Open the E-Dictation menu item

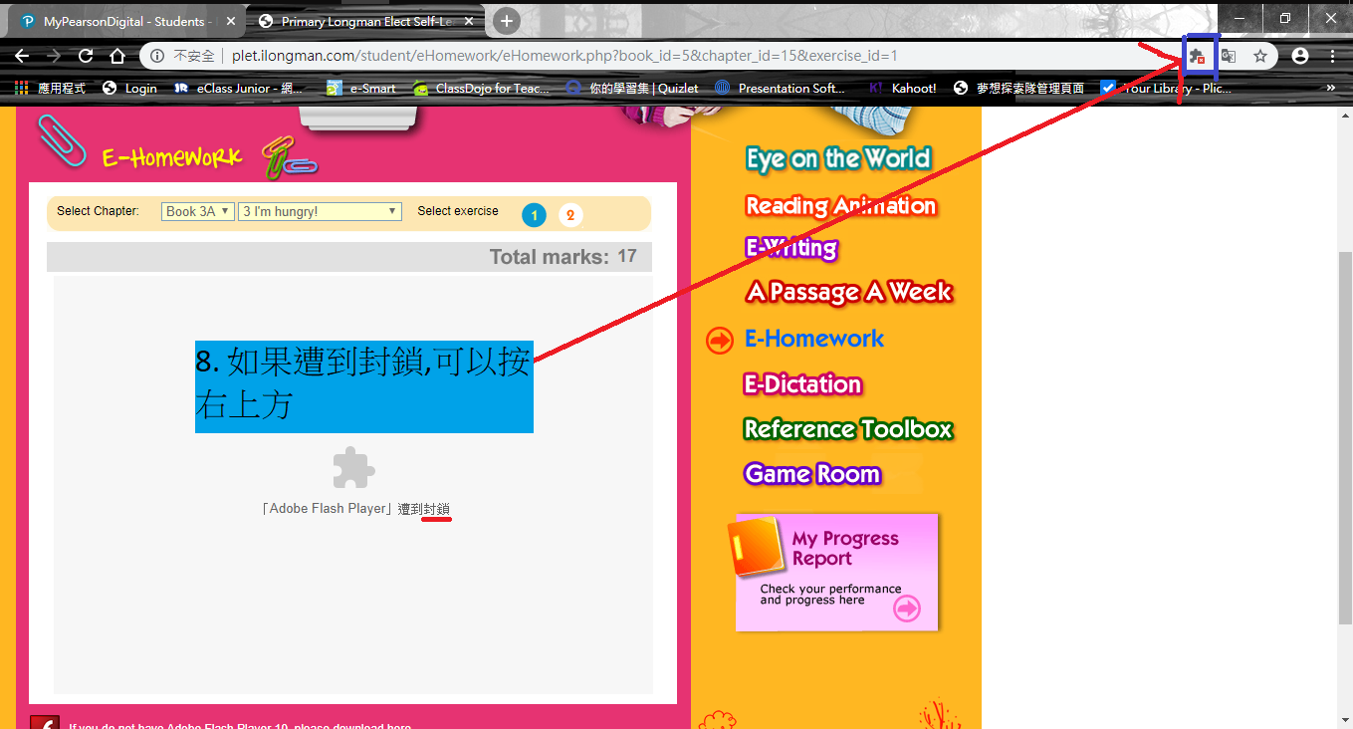coord(802,384)
